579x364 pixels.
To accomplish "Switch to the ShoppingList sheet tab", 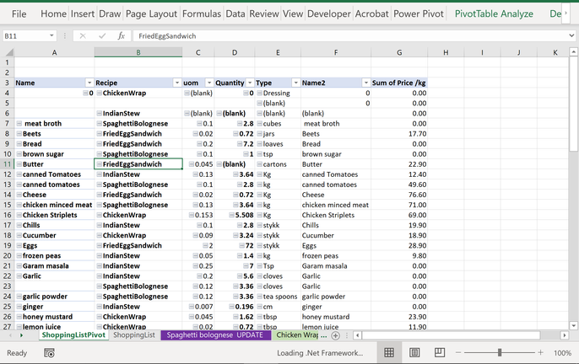I will coord(133,335).
